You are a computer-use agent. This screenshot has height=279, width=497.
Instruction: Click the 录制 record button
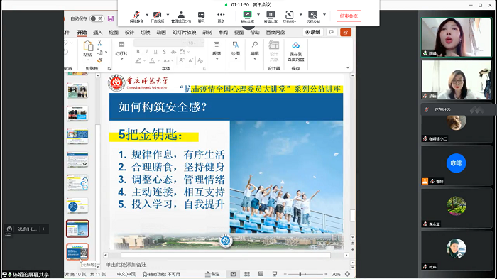tap(312, 33)
